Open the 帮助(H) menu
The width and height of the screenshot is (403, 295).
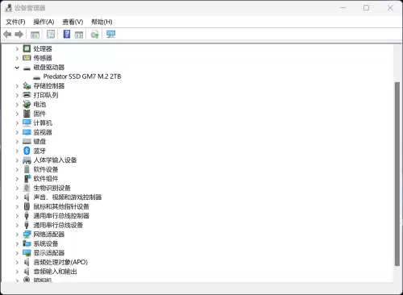102,22
